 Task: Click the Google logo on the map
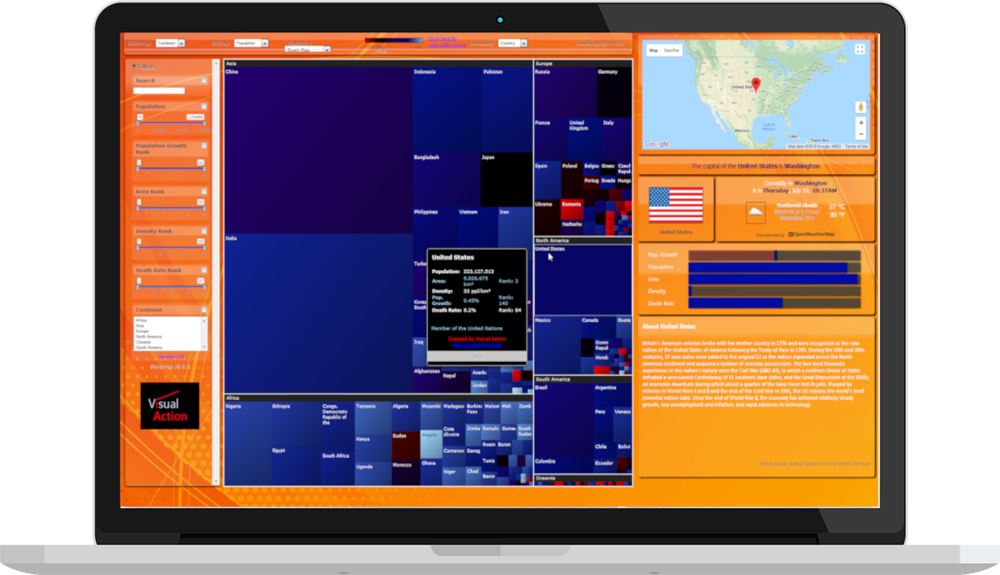pyautogui.click(x=657, y=144)
